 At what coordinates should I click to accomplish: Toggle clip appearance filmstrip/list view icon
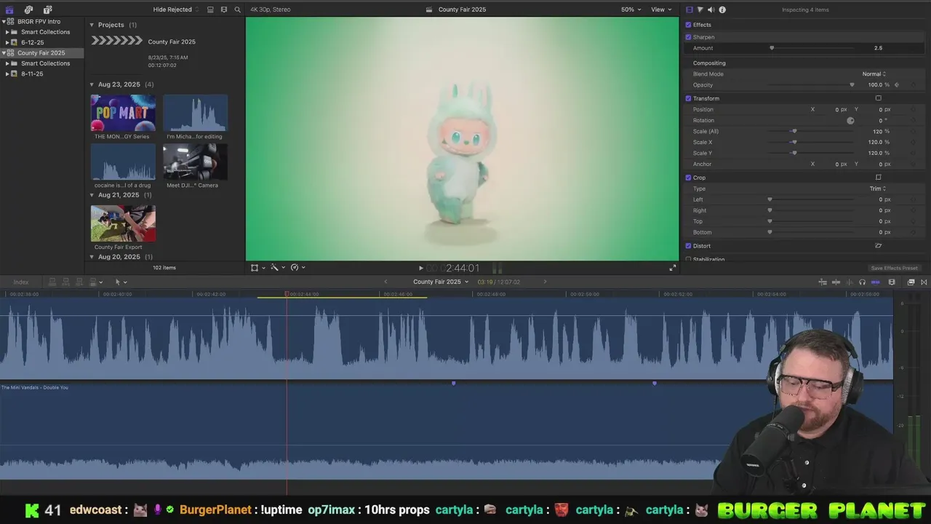[x=210, y=9]
